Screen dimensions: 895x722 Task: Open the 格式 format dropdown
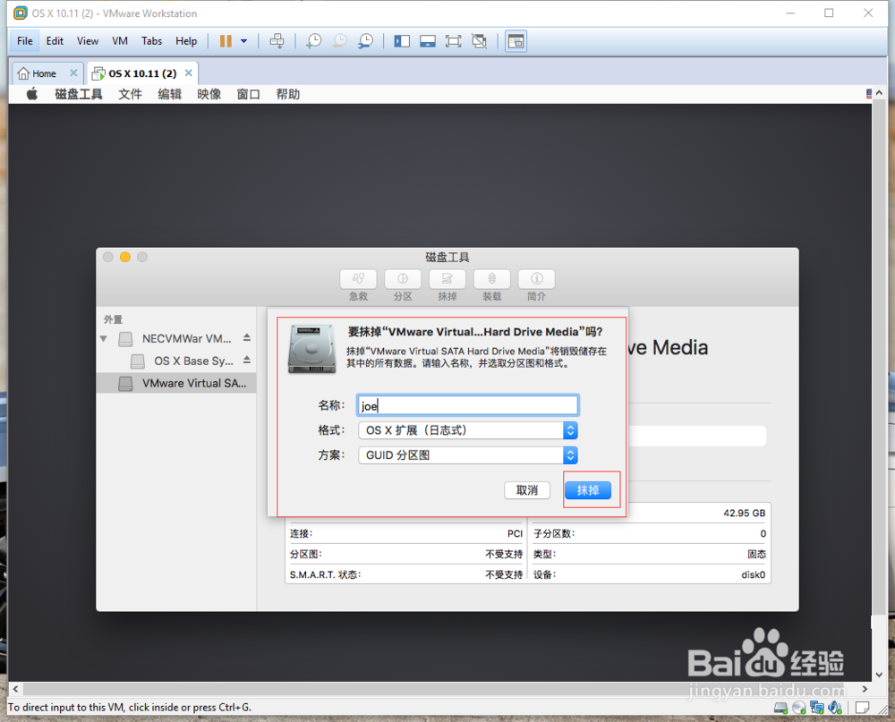point(467,430)
